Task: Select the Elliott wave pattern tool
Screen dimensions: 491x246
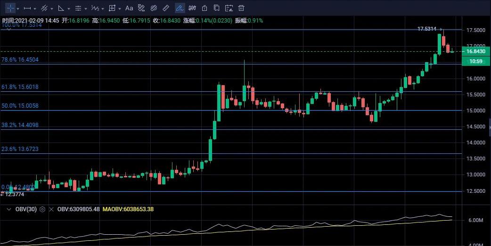Action: 94,8
